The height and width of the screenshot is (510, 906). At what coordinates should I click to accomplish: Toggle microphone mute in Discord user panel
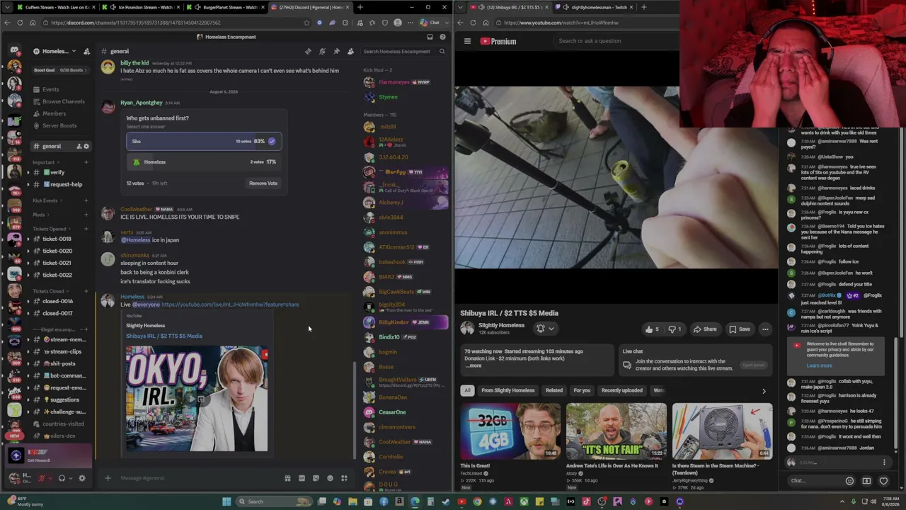(x=42, y=478)
